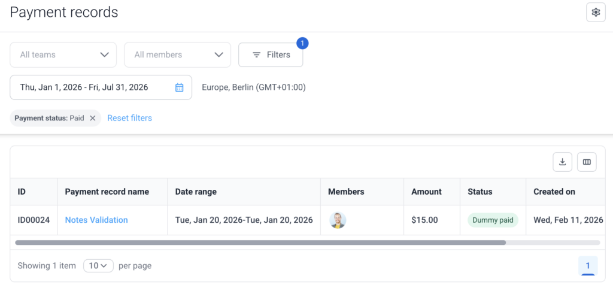Click the Europe, Berlin timezone text
Viewport: 613px width, 288px height.
click(x=254, y=87)
